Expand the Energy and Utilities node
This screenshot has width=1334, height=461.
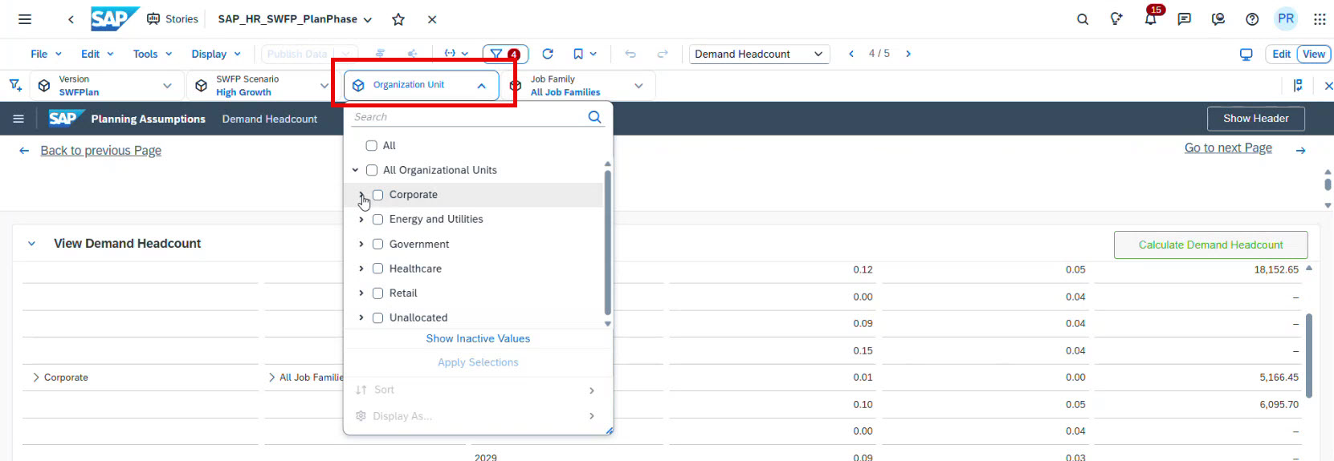click(x=361, y=220)
